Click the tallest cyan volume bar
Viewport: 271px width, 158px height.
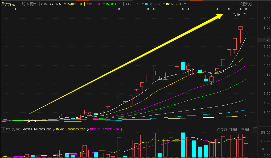pos(183,145)
